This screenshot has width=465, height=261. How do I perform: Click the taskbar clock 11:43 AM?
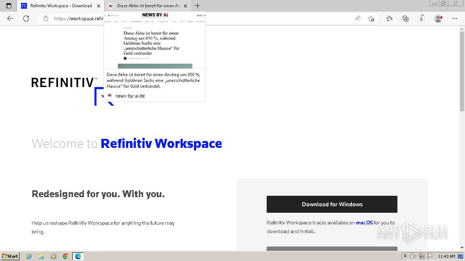pyautogui.click(x=446, y=256)
